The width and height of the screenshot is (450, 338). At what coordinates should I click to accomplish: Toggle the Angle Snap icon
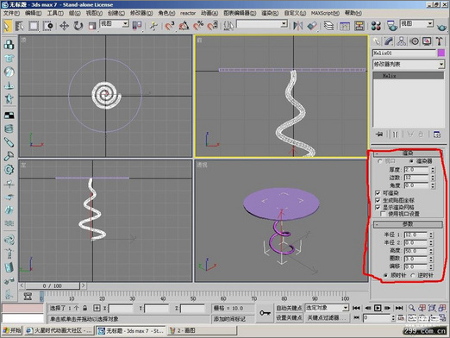point(184,26)
